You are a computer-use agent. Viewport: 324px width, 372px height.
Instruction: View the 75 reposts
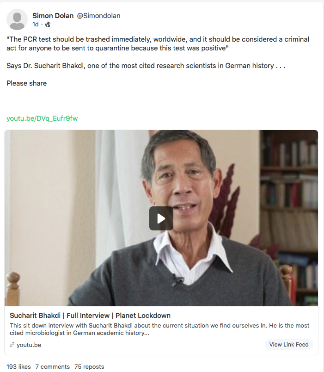[89, 366]
